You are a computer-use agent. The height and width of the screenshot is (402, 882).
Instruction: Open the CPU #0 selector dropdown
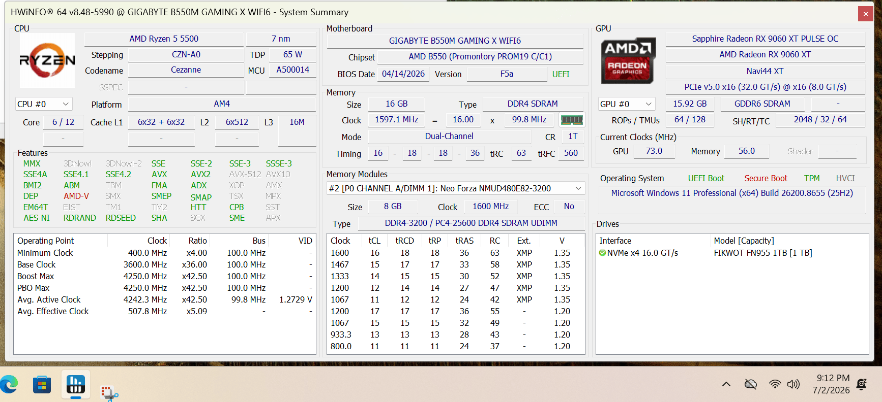[x=44, y=104]
